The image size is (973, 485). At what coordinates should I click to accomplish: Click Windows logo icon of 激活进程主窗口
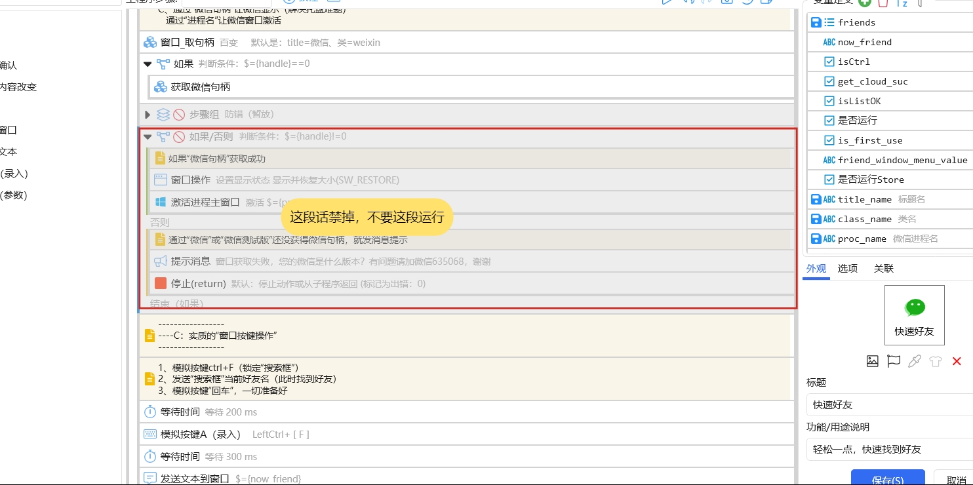pos(160,202)
